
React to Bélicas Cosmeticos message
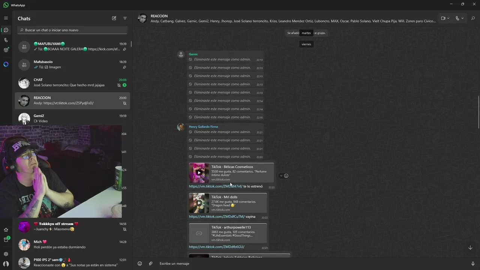pyautogui.click(x=286, y=175)
